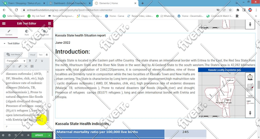Toggle italic formatting
Viewport: 260px width, 139px height.
[36, 61]
